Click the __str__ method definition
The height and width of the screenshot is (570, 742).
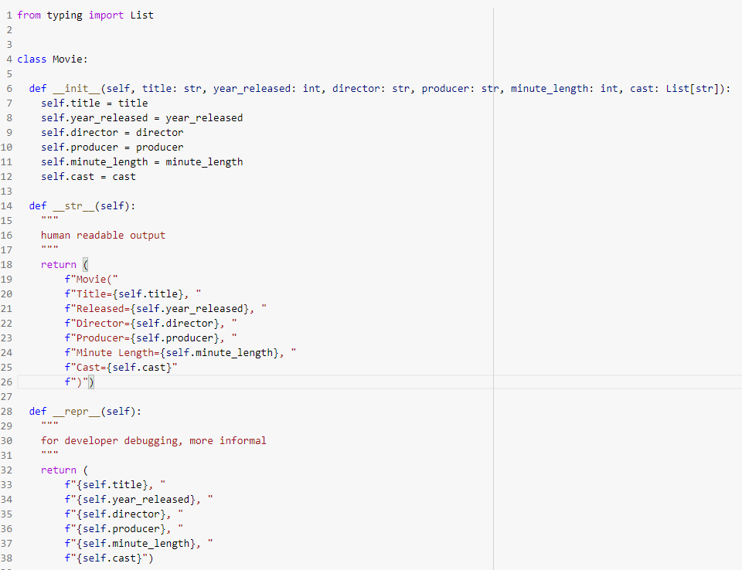(x=72, y=205)
